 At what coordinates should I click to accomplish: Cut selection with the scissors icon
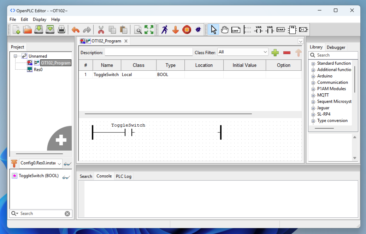101,30
